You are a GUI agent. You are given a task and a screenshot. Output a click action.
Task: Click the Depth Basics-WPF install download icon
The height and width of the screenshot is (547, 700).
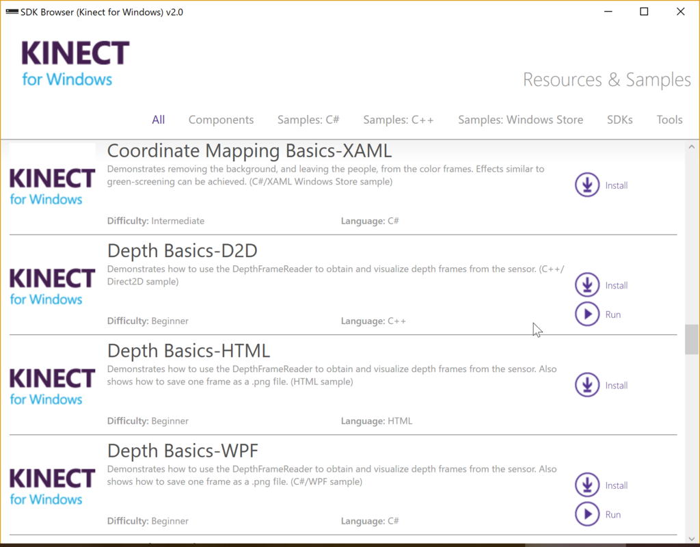587,485
